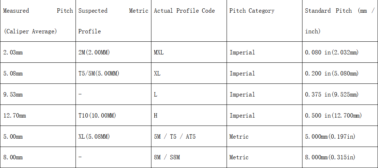Click the Standard Pitch header cell
Screen dimensions: 378x168
pos(340,21)
